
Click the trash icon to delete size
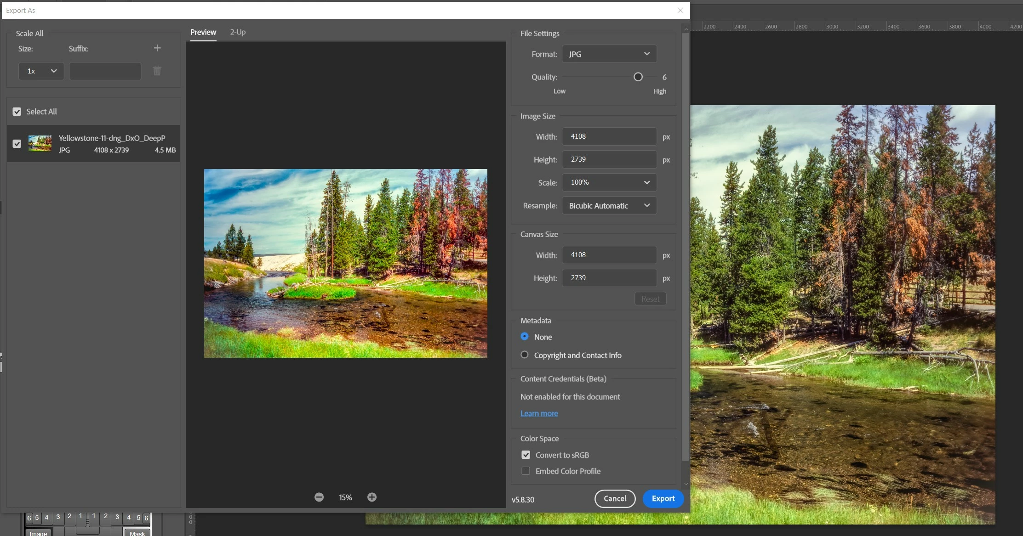(x=157, y=71)
